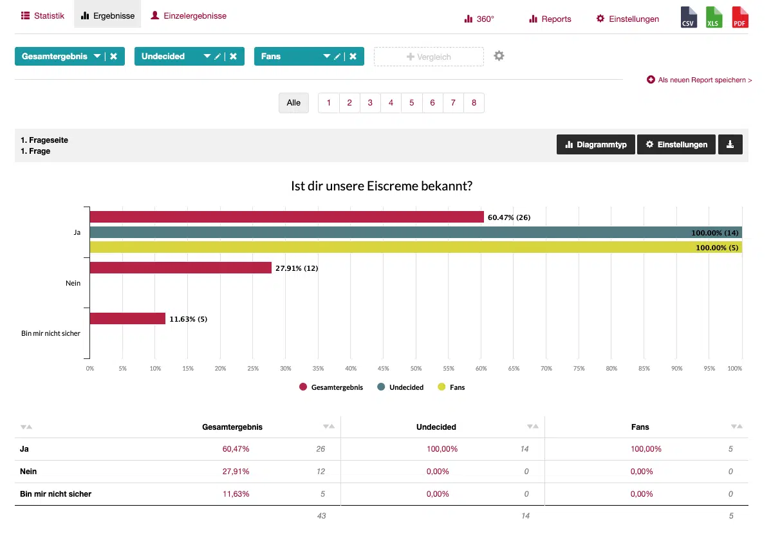Expand the Undecided dropdown arrow
The image size is (771, 534).
(207, 57)
